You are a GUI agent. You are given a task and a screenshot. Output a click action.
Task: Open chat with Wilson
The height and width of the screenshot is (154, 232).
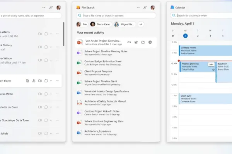pyautogui.click(x=46, y=60)
